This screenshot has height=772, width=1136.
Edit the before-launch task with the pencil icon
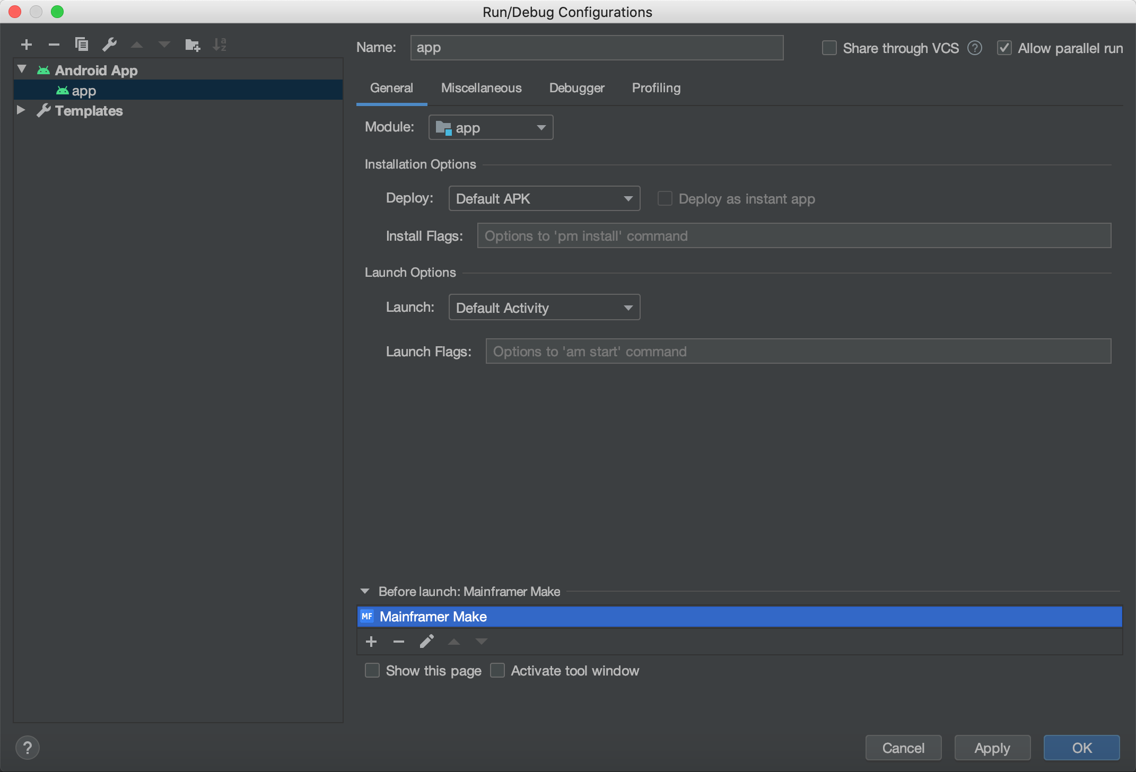click(x=426, y=642)
